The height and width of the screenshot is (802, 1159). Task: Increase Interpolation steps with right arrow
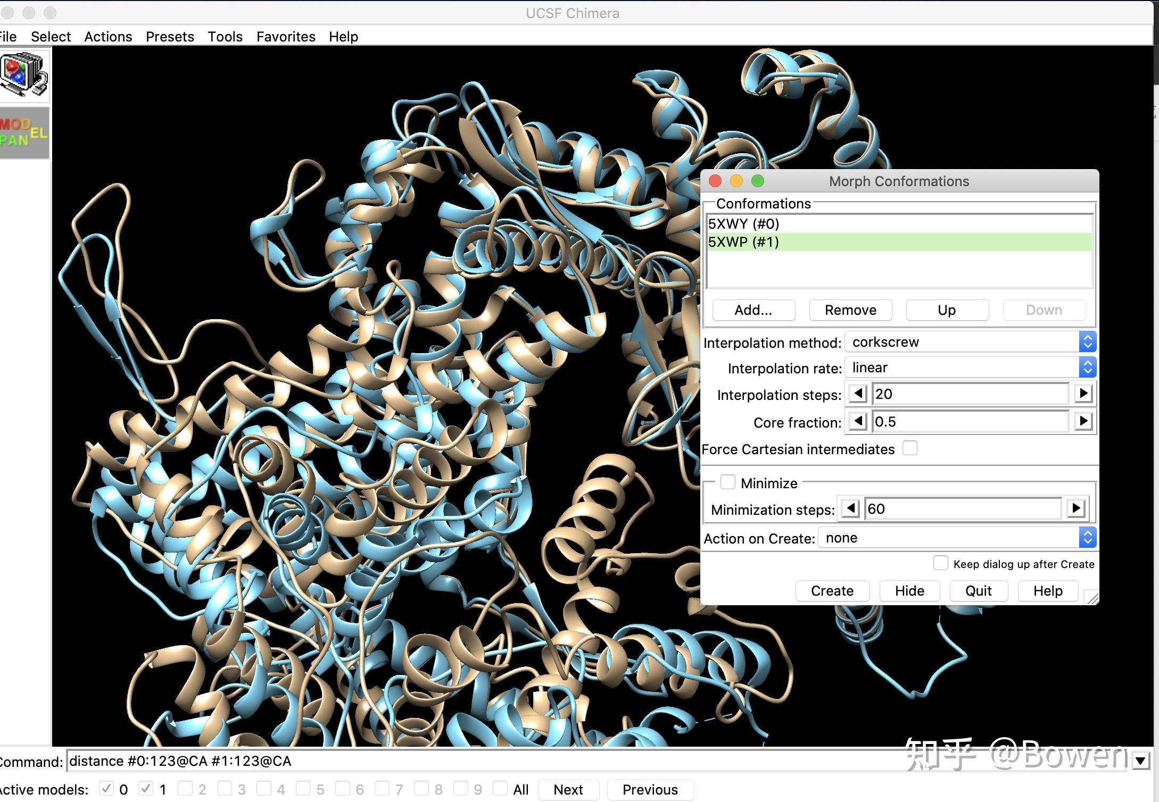1083,394
